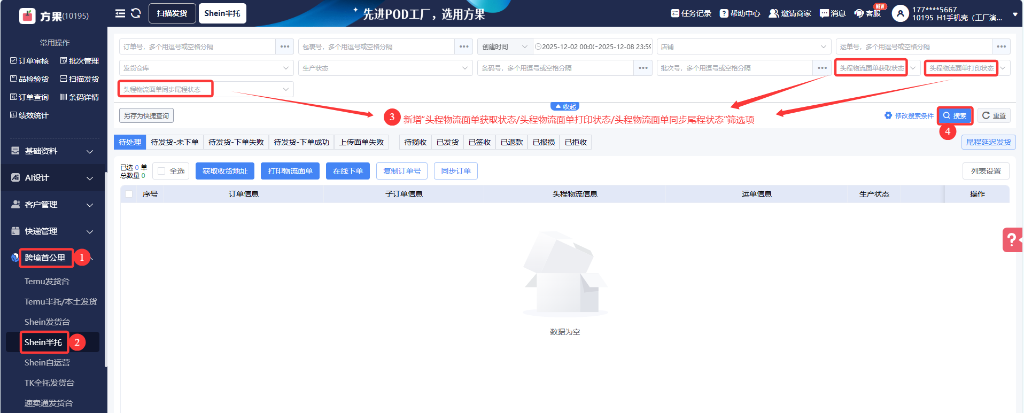1024x413 pixels.
Task: Open 订单查询 shortcut
Action: pos(29,97)
